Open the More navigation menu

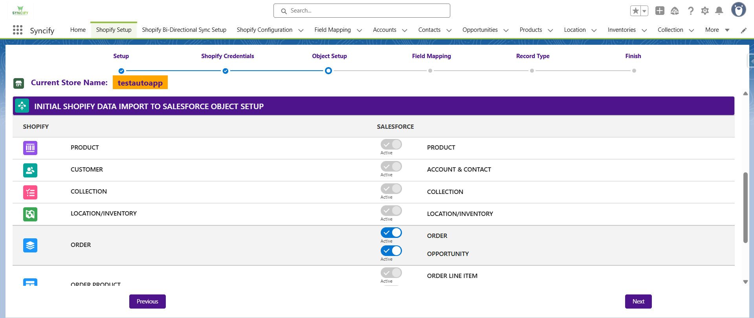(717, 30)
